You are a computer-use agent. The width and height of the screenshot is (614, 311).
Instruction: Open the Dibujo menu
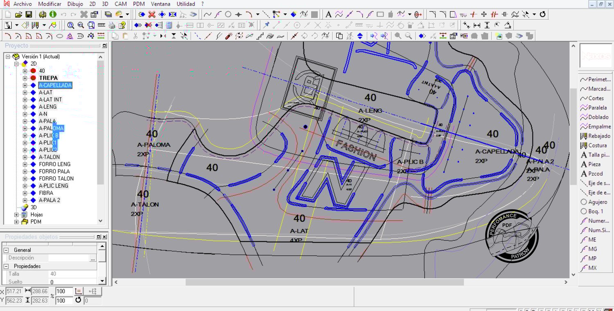coord(75,4)
